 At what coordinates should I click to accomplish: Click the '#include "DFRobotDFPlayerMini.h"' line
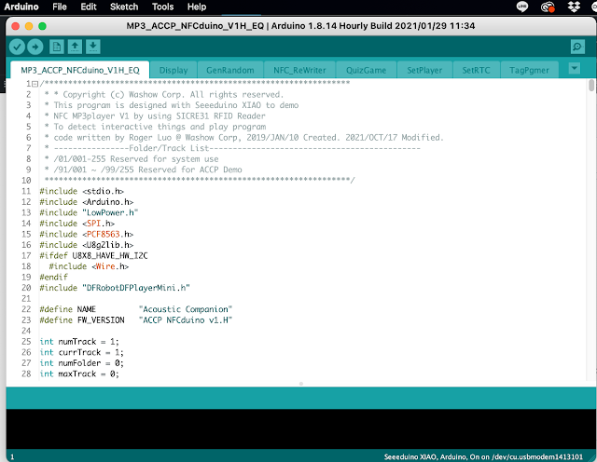115,288
